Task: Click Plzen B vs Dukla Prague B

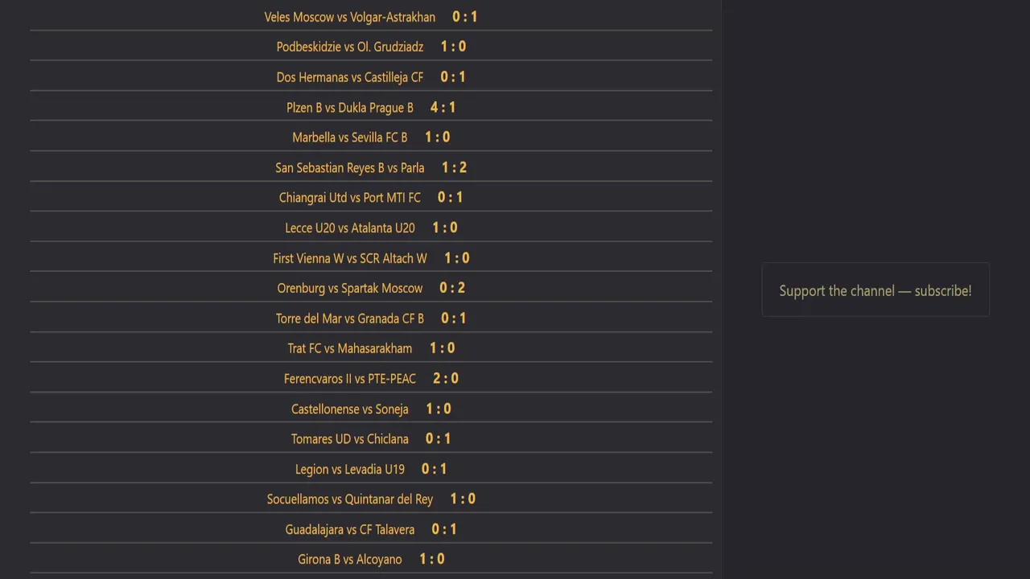Action: pyautogui.click(x=350, y=108)
